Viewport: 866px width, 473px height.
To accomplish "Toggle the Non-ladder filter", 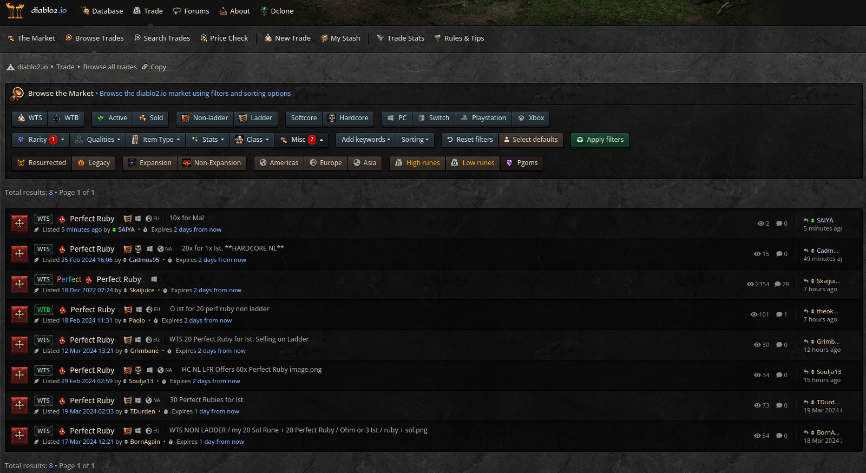I will pos(205,118).
